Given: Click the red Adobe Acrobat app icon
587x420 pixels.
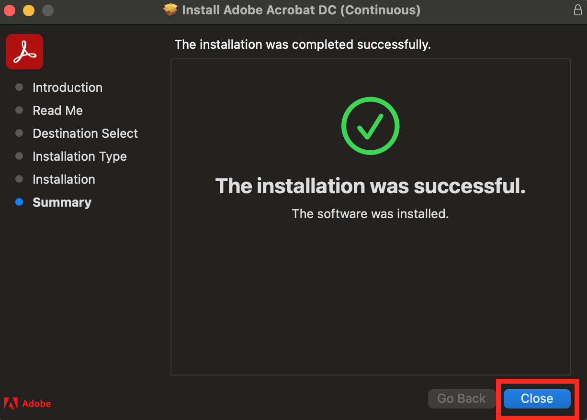Looking at the screenshot, I should pyautogui.click(x=24, y=52).
